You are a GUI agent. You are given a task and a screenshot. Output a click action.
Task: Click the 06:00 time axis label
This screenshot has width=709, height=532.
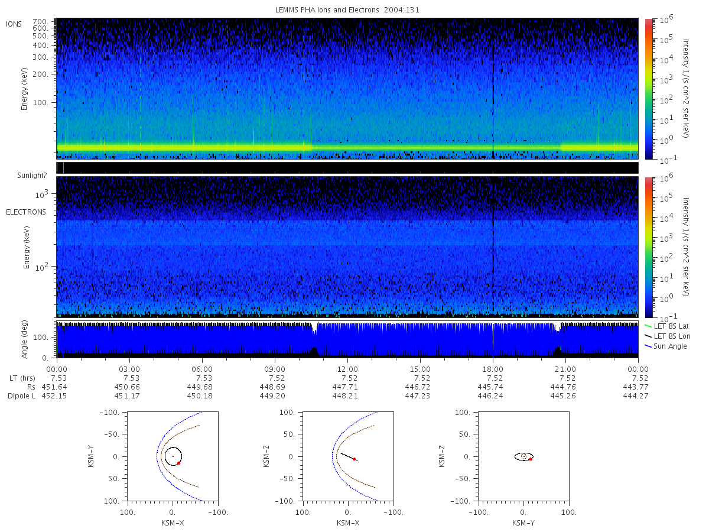coord(203,369)
